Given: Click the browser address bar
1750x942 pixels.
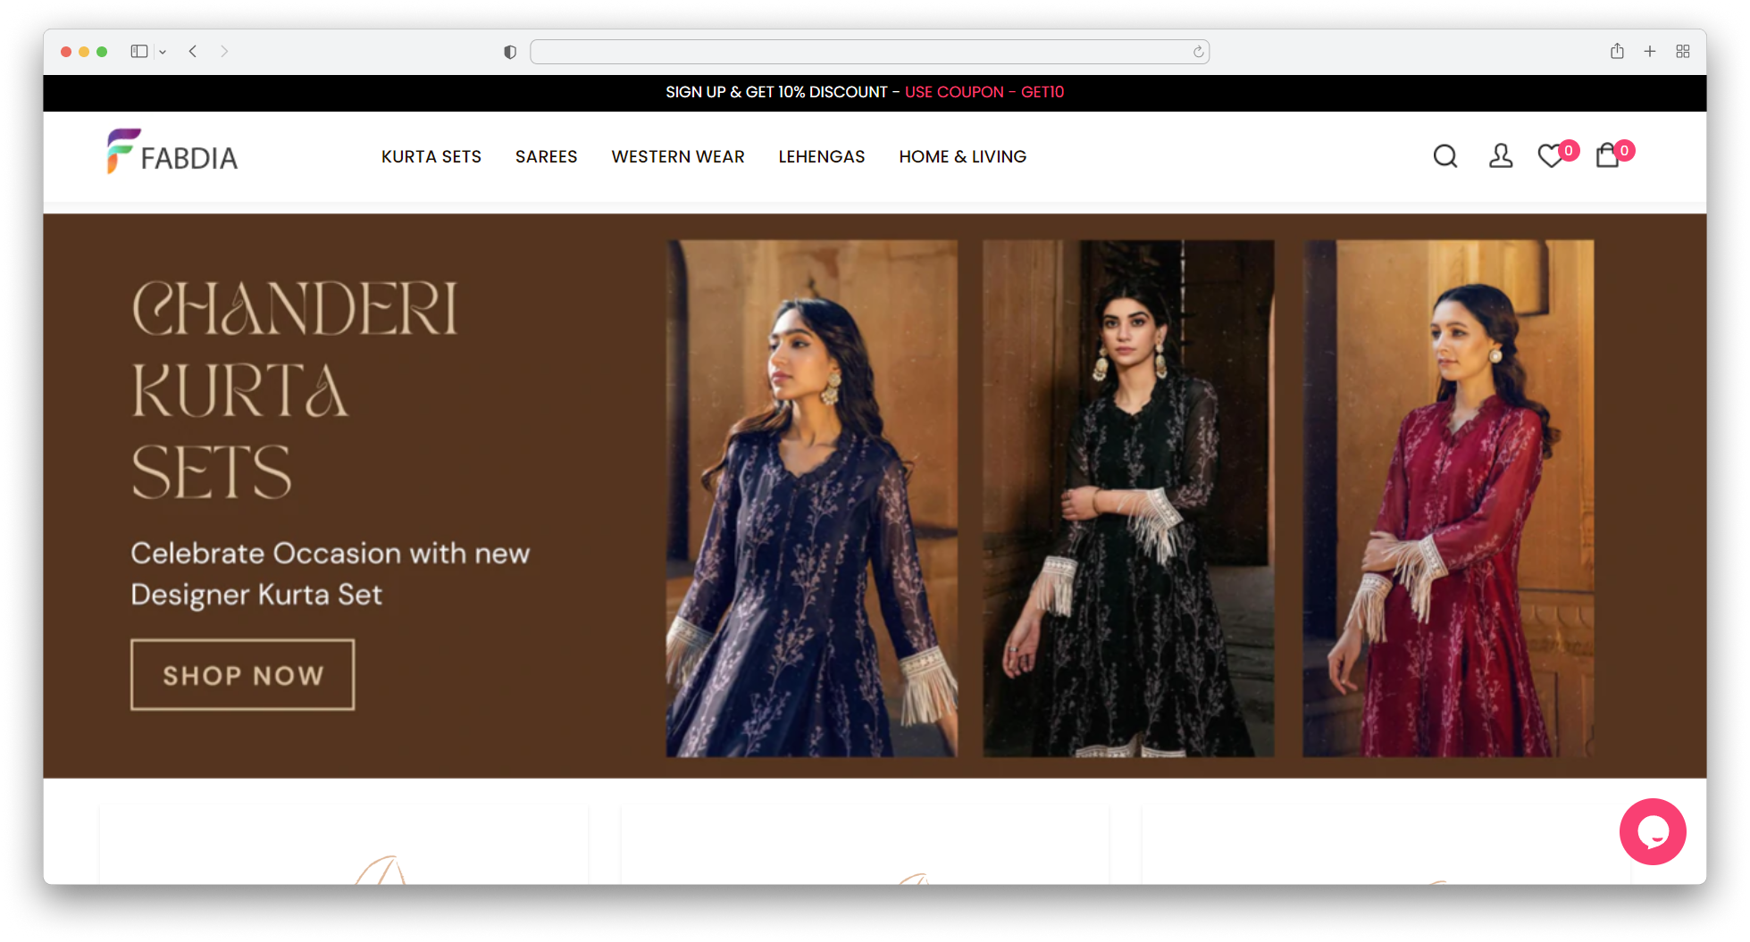Looking at the screenshot, I should tap(858, 52).
